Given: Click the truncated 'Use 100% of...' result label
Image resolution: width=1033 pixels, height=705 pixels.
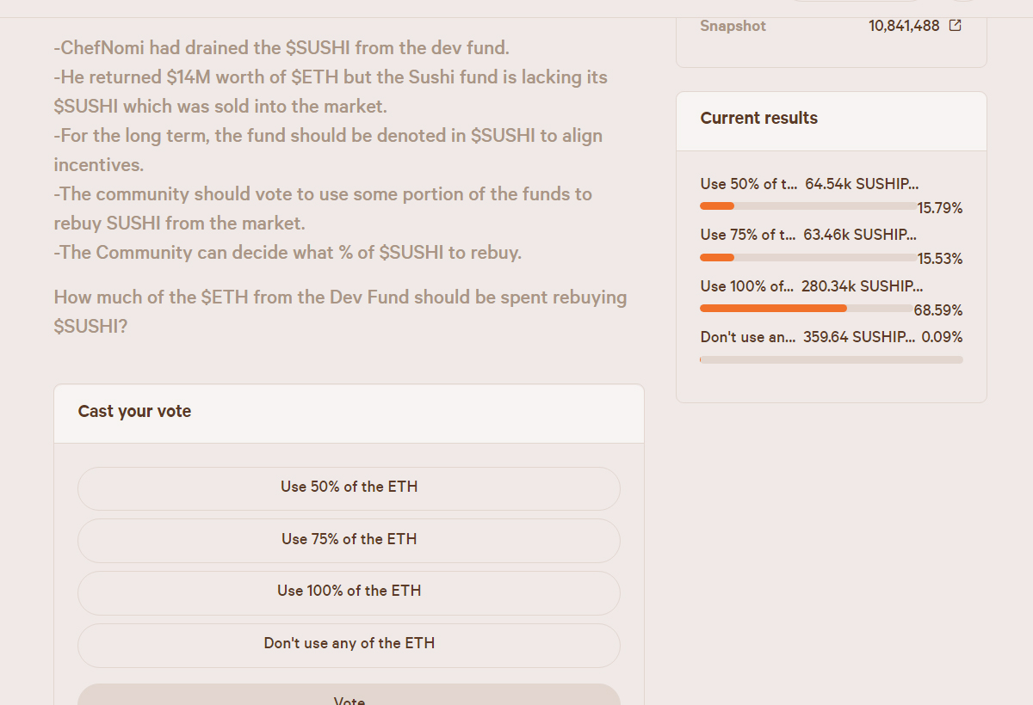Looking at the screenshot, I should tap(747, 286).
